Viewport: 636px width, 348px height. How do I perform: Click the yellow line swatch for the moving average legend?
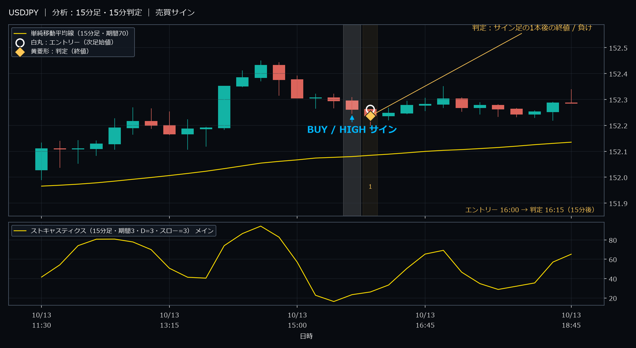click(x=20, y=34)
